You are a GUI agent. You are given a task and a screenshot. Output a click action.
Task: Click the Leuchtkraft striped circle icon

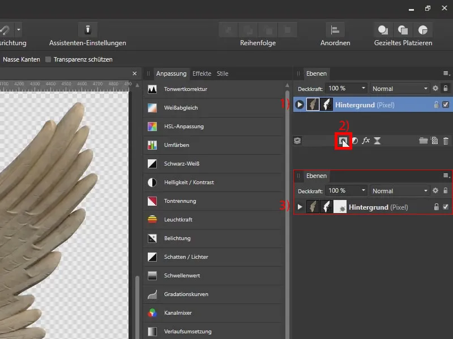152,220
